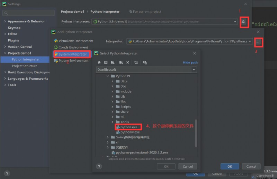Open Plugins settings
The image size is (277, 179).
coord(14,40)
